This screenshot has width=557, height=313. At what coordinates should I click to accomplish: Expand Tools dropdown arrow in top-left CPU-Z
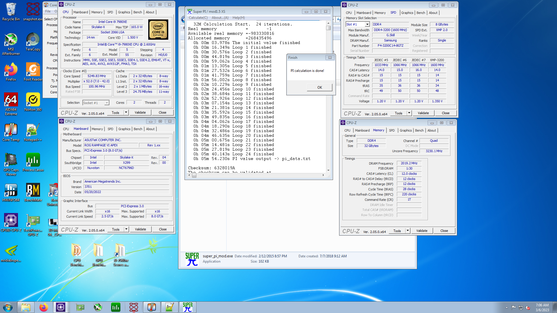tap(126, 112)
